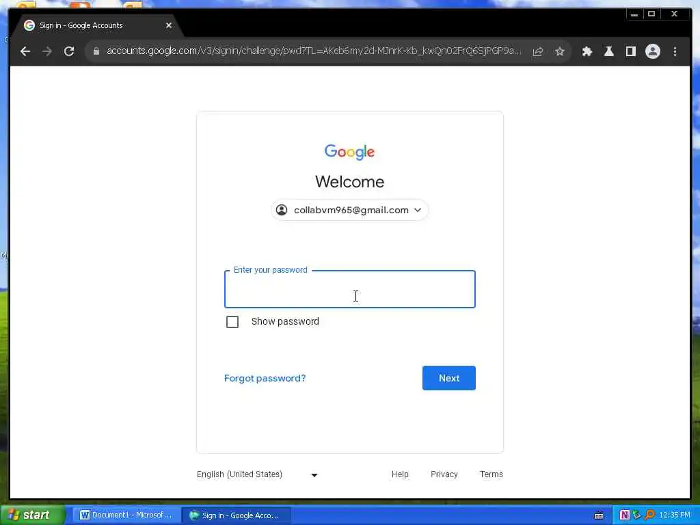Open the Chrome profile avatar
700x525 pixels.
(x=653, y=51)
